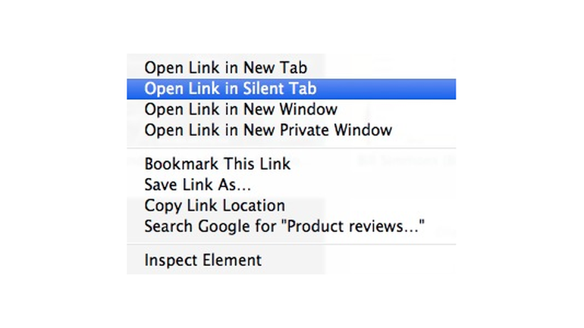Select the highlighted Open Link in Silent Tab

tap(230, 89)
